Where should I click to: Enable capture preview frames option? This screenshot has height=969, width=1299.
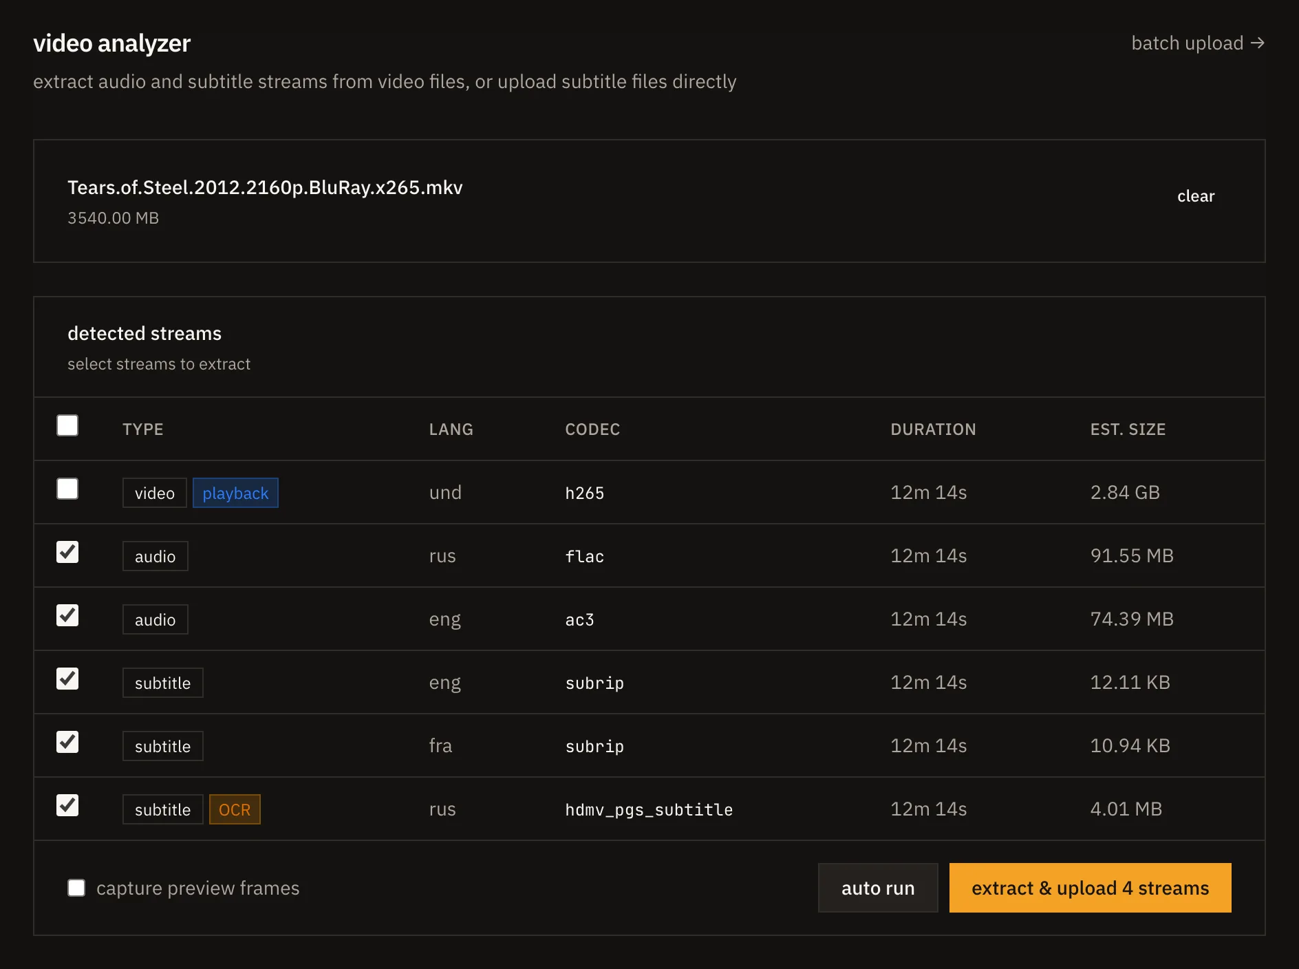coord(76,888)
